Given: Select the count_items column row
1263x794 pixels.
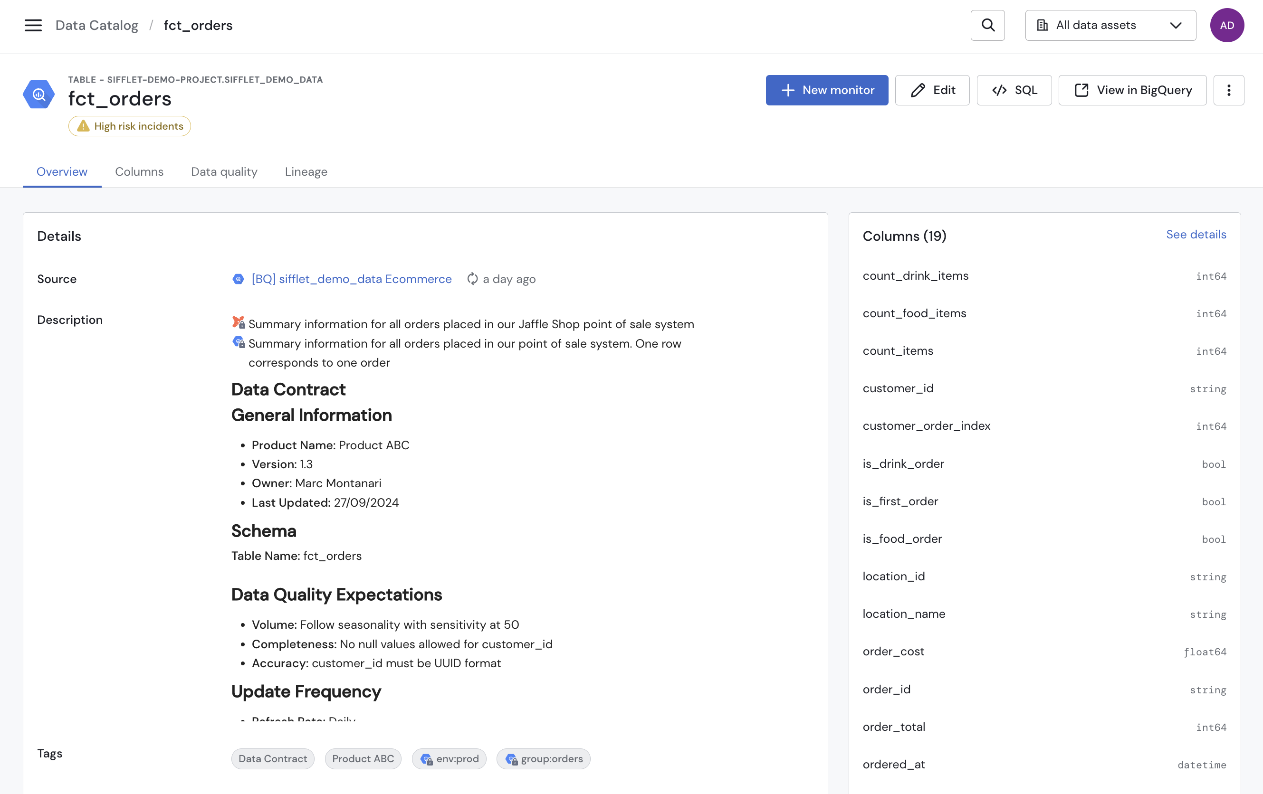Looking at the screenshot, I should coord(1044,351).
